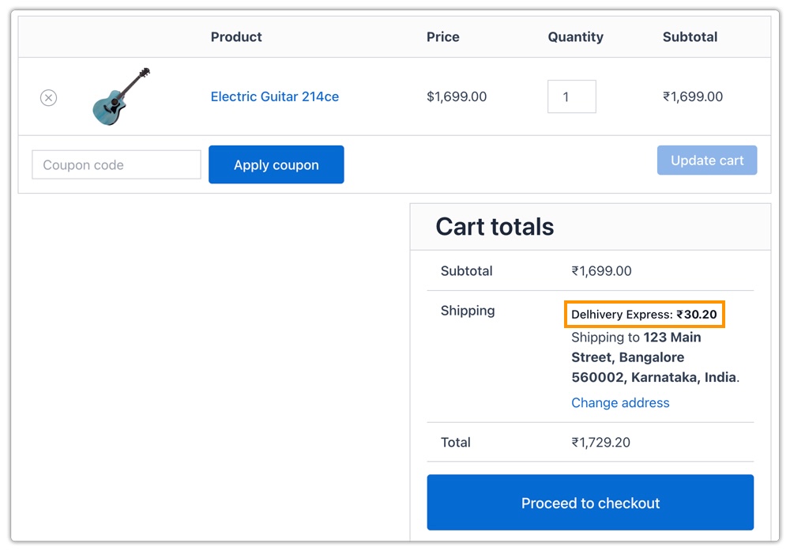Click the Product column header
Viewport: 790px width, 551px height.
click(235, 36)
